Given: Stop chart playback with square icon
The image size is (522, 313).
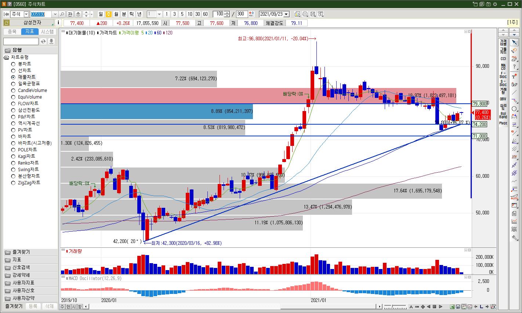Looking at the screenshot, I should tap(435, 307).
